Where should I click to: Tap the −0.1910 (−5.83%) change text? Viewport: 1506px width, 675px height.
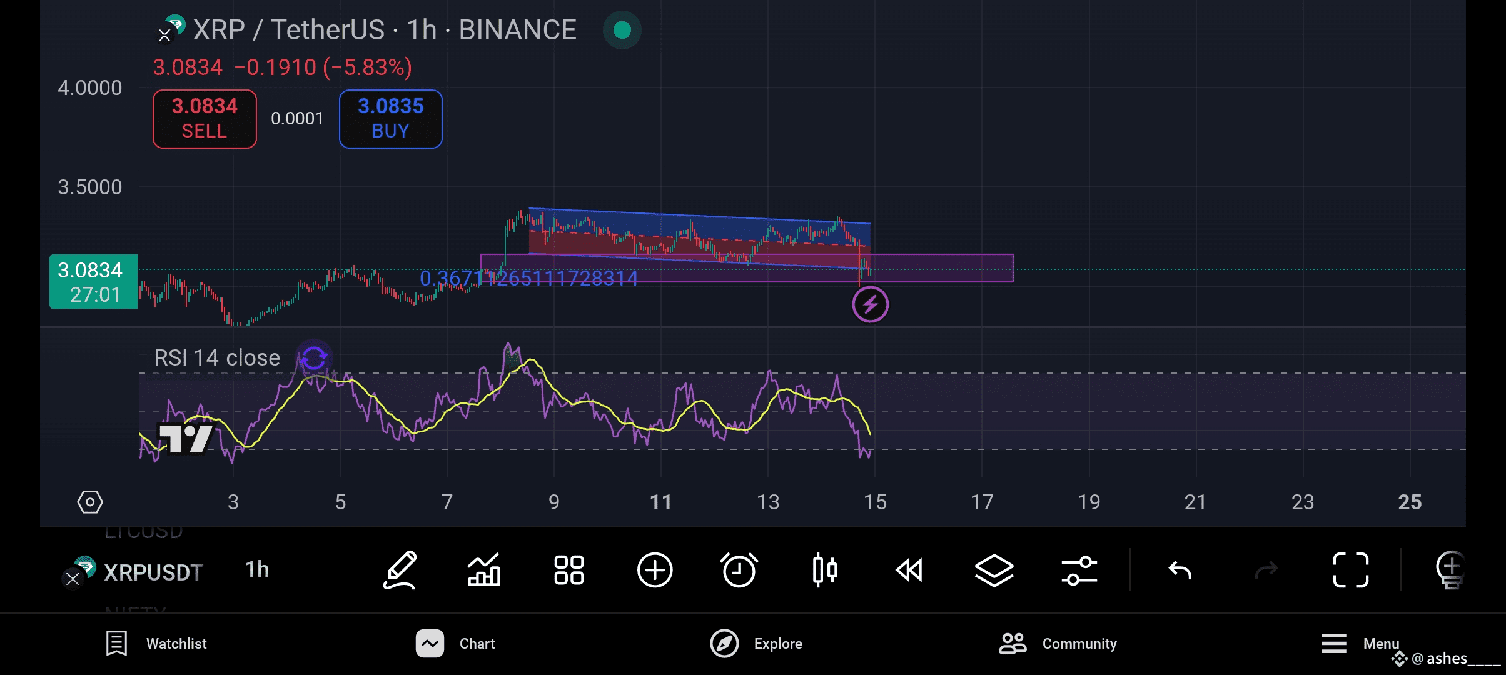pos(323,67)
